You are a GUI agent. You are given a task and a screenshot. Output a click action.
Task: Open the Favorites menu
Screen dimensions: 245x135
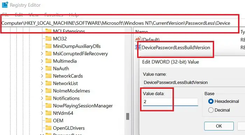click(54, 15)
